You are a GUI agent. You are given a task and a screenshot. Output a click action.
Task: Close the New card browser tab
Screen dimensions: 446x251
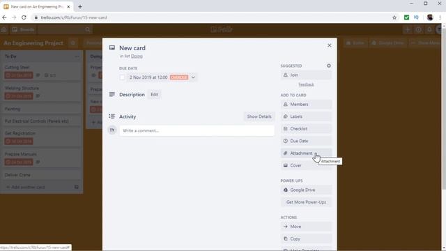click(68, 6)
